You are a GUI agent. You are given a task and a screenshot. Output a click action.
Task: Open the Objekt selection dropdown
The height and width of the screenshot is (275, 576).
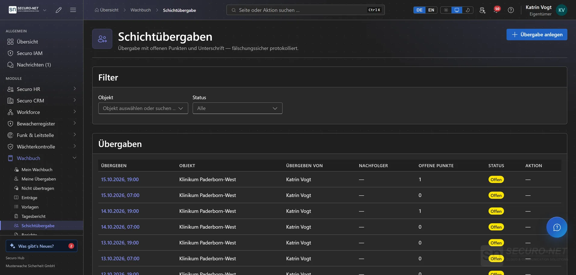[x=143, y=108]
